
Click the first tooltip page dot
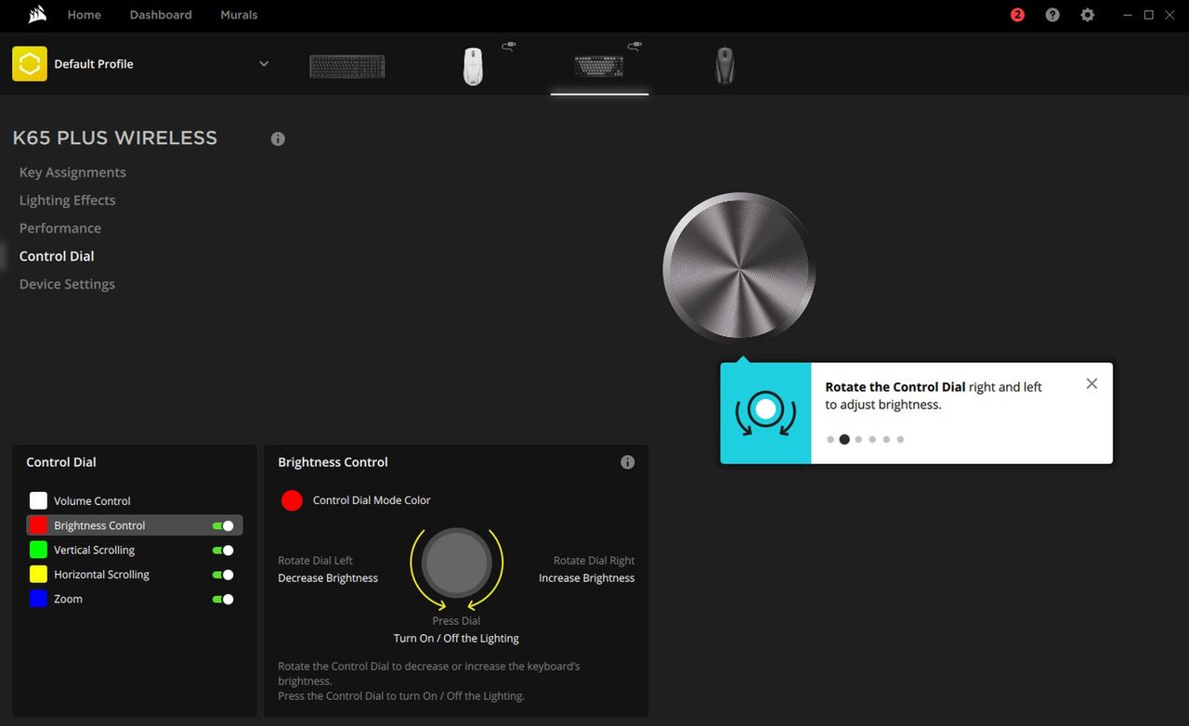[x=830, y=440]
